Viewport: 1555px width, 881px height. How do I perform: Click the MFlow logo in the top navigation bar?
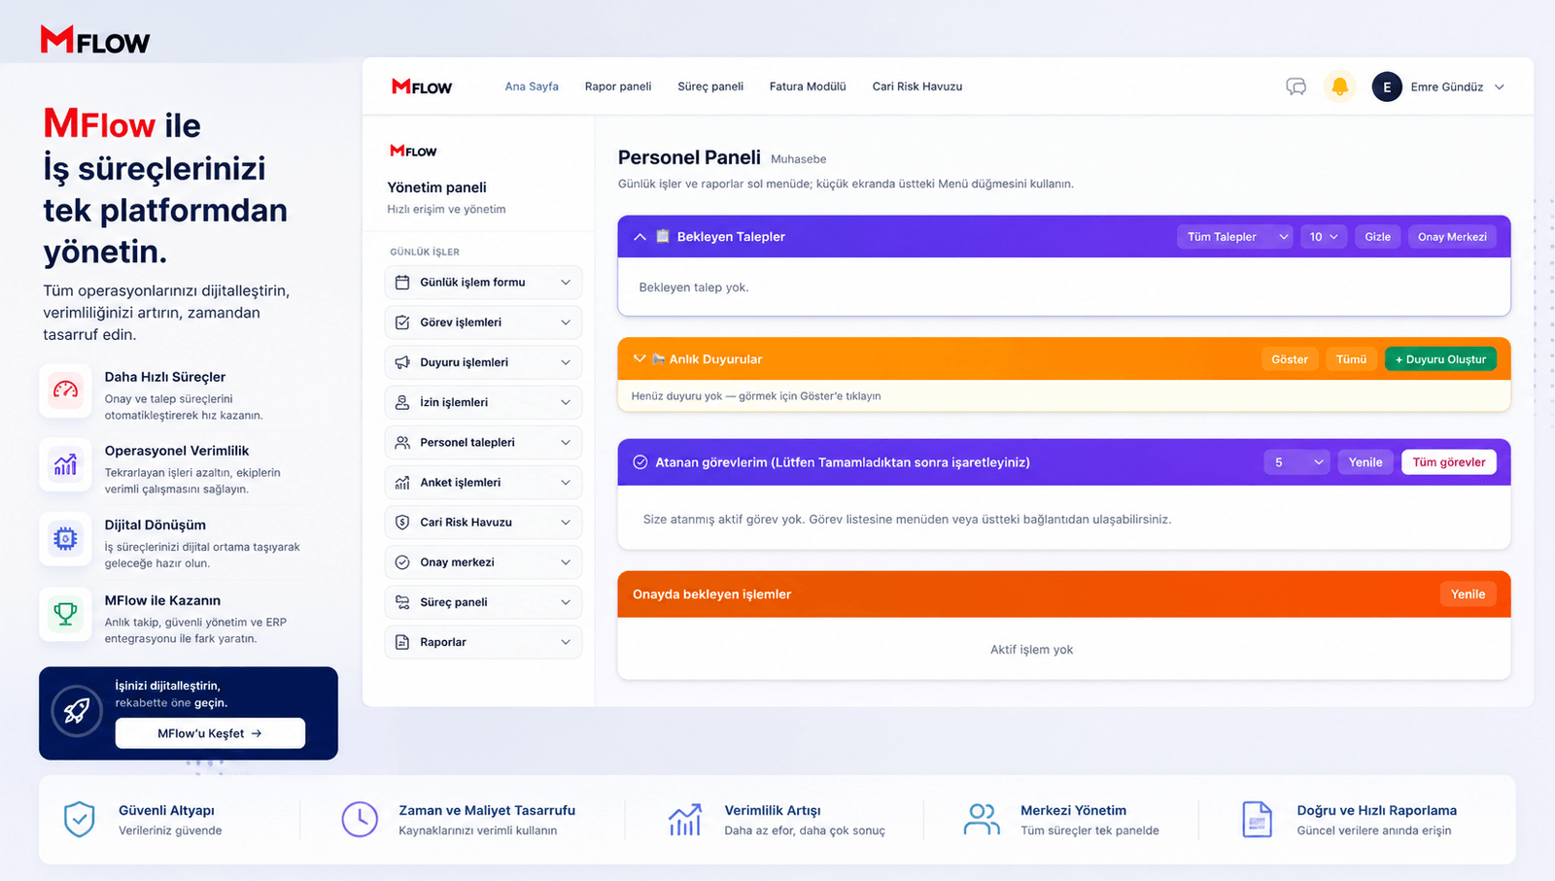pyautogui.click(x=422, y=86)
